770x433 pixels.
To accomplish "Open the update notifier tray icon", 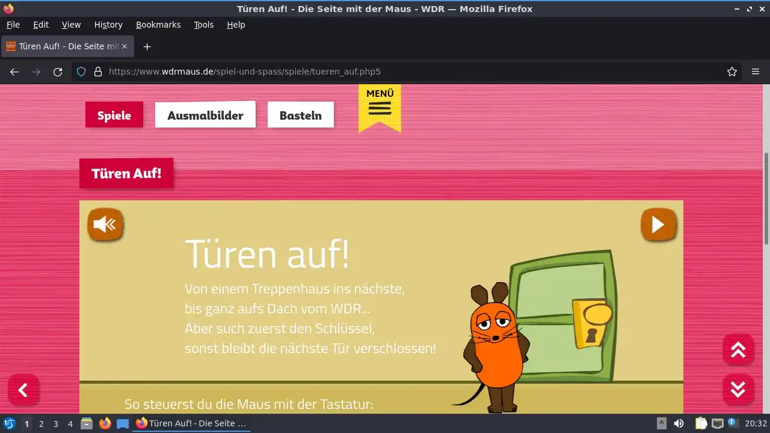I will pos(733,423).
